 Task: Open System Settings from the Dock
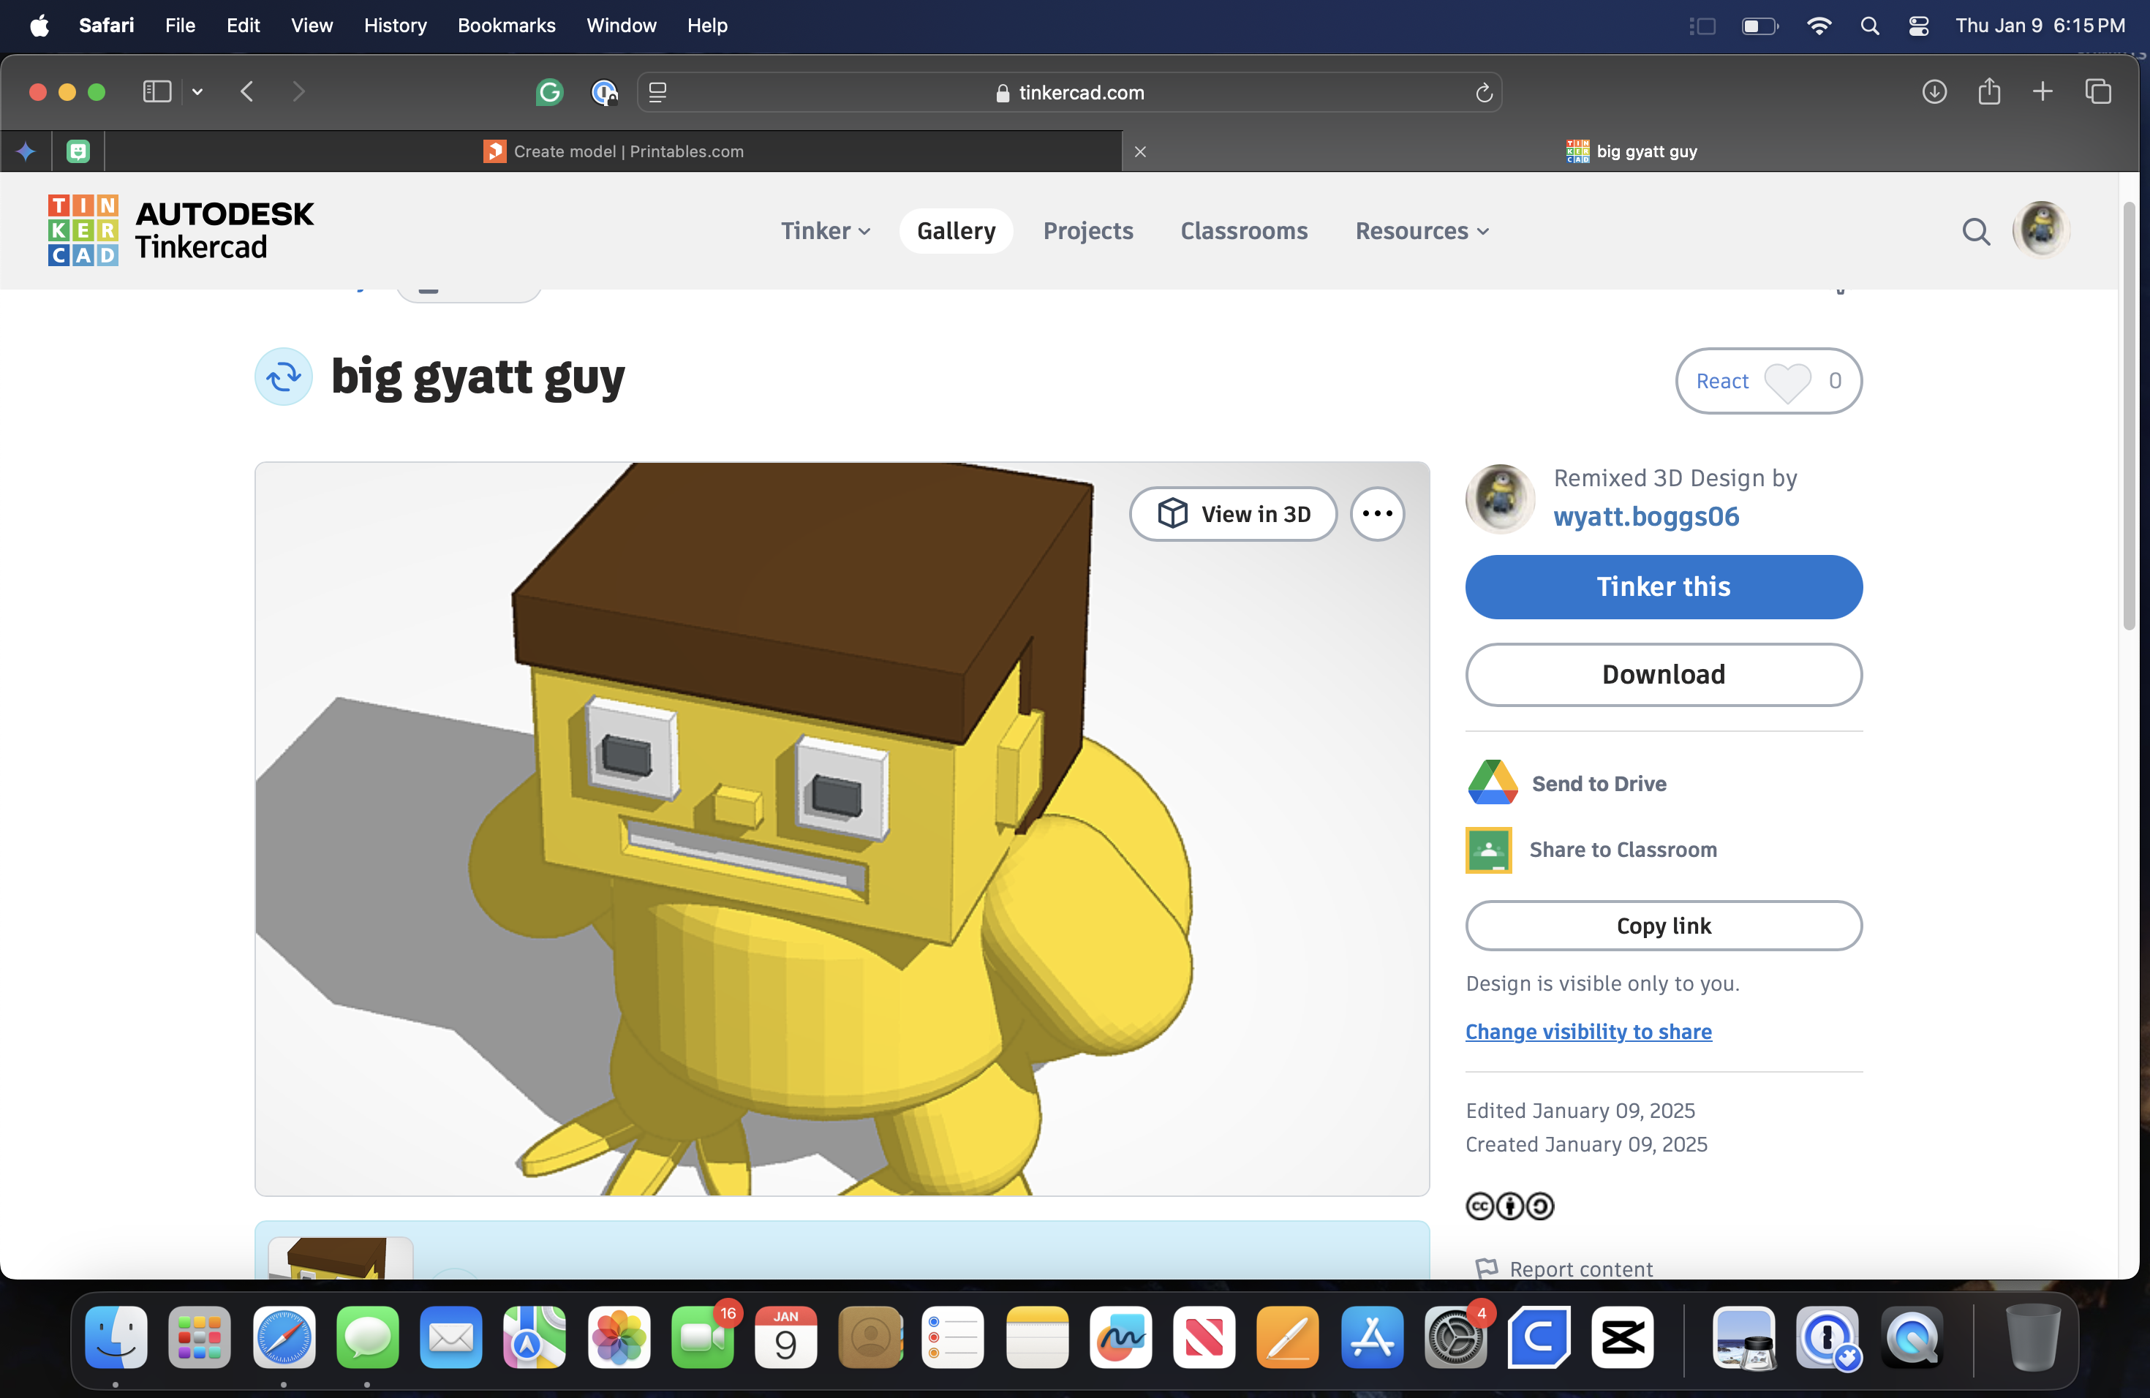click(x=1454, y=1337)
